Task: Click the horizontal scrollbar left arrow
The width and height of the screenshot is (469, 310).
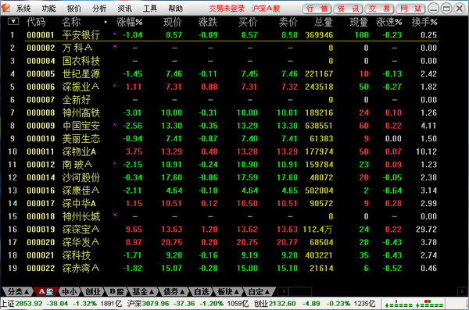Action: pyautogui.click(x=283, y=291)
